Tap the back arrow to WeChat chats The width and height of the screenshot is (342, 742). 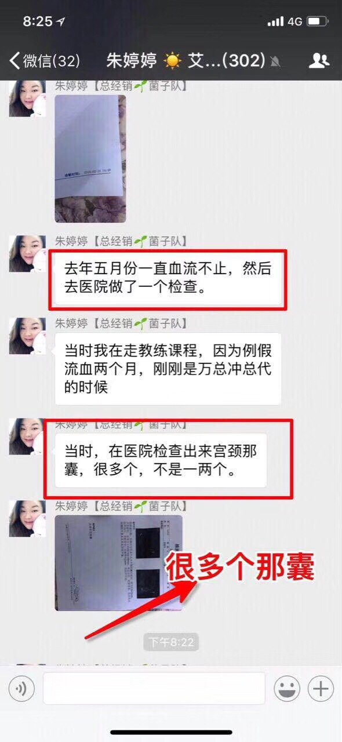click(x=15, y=60)
